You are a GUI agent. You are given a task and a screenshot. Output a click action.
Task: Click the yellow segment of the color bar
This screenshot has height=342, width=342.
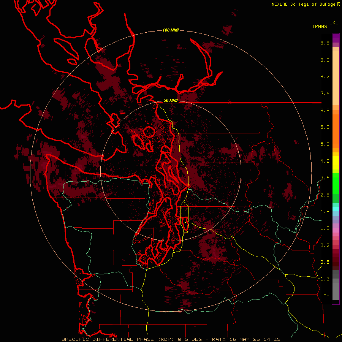pyautogui.click(x=336, y=163)
